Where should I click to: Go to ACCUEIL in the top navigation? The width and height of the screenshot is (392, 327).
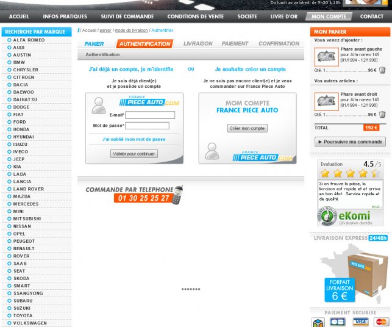(19, 16)
